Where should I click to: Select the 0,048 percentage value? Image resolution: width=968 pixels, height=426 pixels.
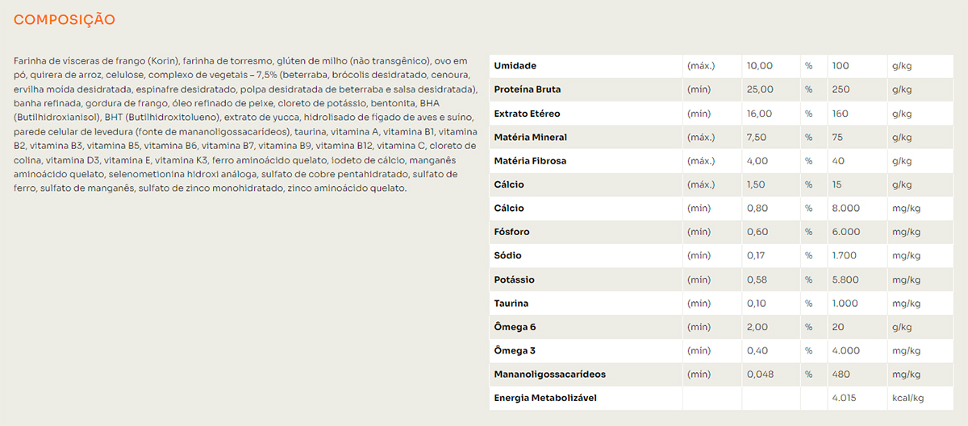click(760, 374)
